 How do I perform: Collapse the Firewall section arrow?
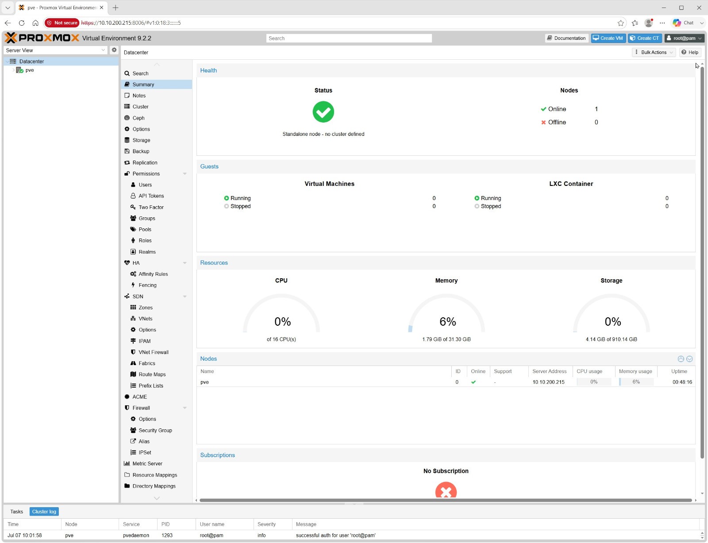point(185,408)
